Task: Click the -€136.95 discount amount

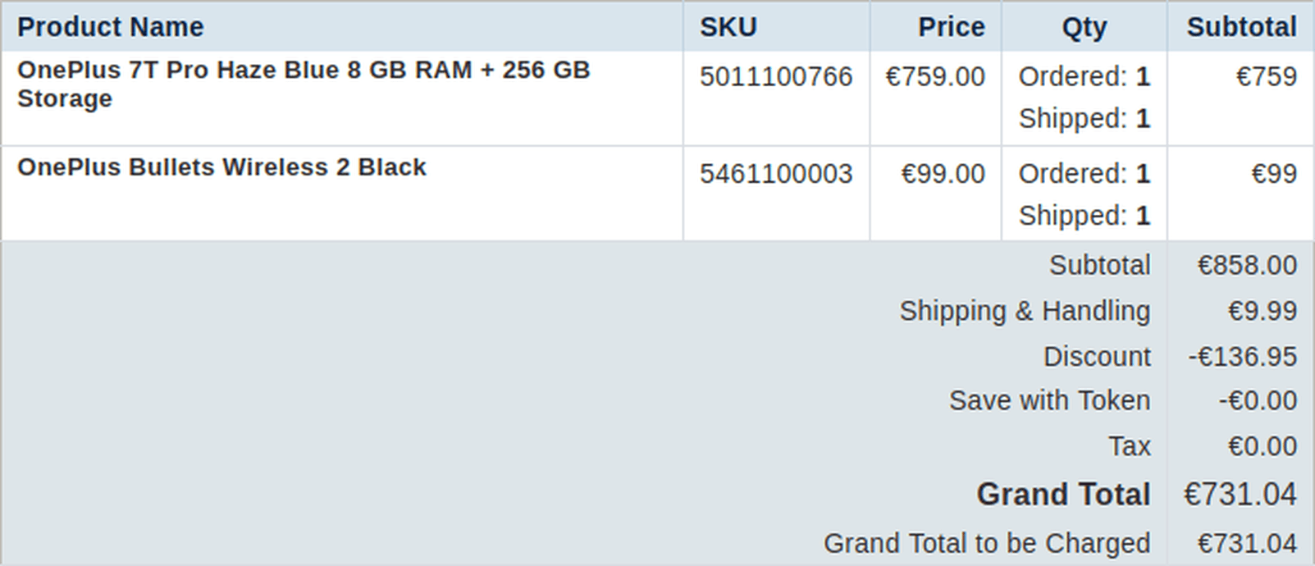Action: pos(1242,357)
